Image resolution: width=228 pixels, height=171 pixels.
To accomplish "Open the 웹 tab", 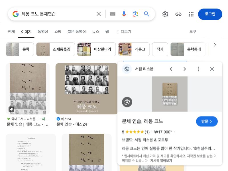I will coord(107,32).
